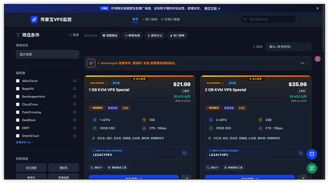Check the AkkoCloud provider box
The height and width of the screenshot is (183, 329).
point(18,81)
